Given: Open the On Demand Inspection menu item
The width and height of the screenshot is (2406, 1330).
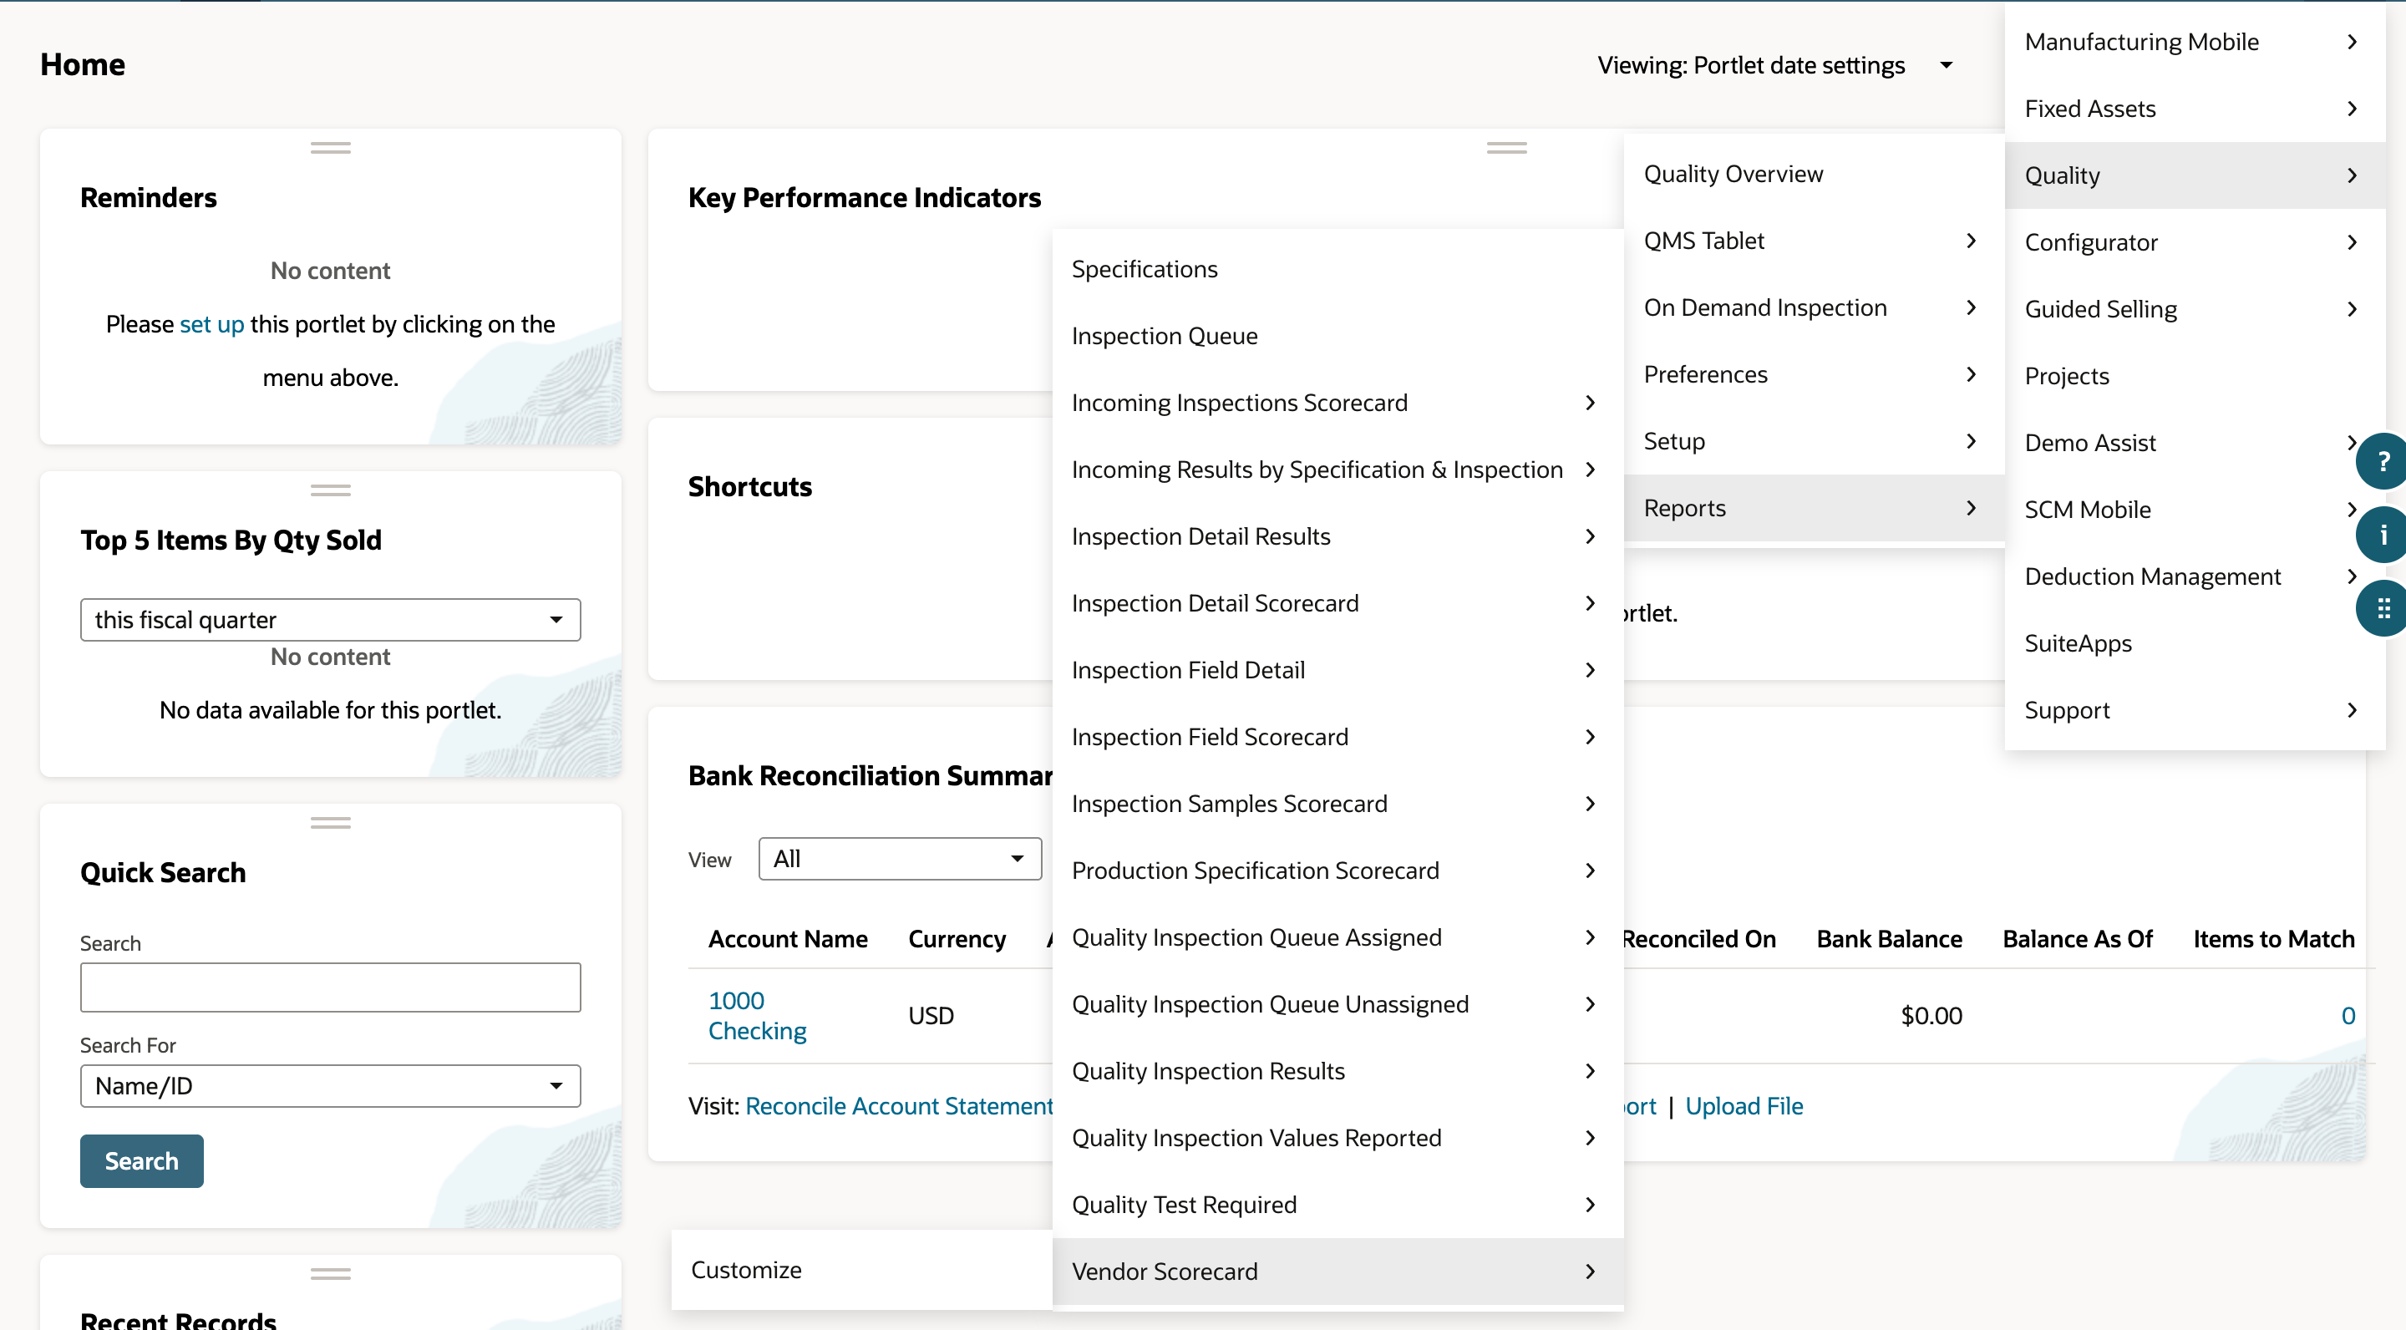Looking at the screenshot, I should click(1814, 308).
